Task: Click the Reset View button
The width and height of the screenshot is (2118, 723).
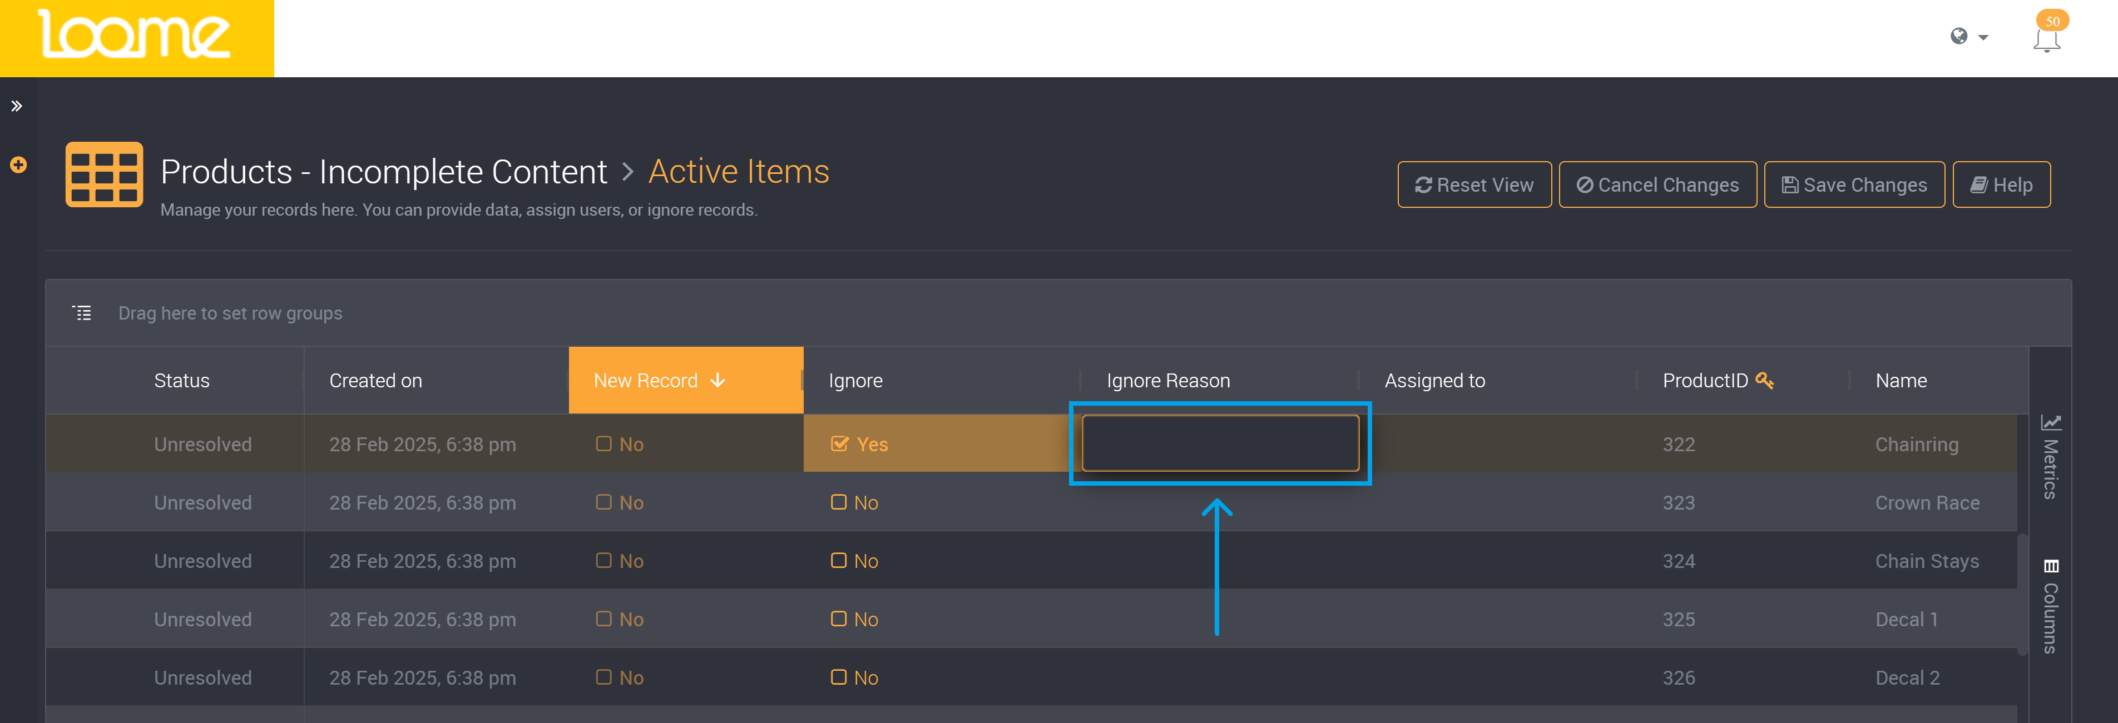Action: [x=1474, y=185]
